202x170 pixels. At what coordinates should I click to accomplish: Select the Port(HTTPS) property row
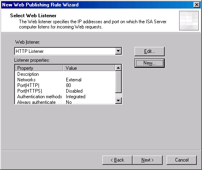(x=65, y=91)
